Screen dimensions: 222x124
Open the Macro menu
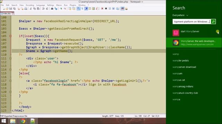pos(59,5)
